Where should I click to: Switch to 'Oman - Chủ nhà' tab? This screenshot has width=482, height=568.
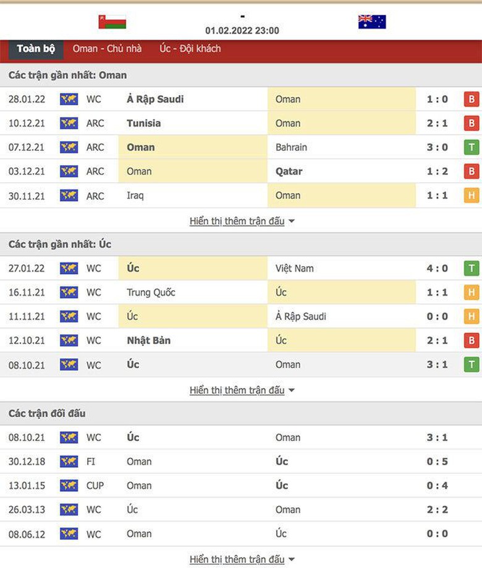[107, 49]
